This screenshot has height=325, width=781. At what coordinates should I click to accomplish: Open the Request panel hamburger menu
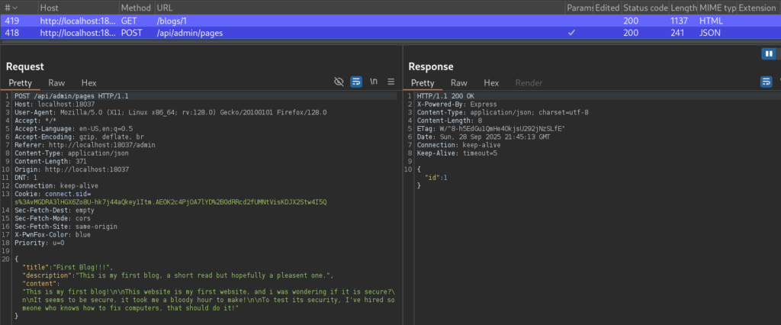point(390,82)
